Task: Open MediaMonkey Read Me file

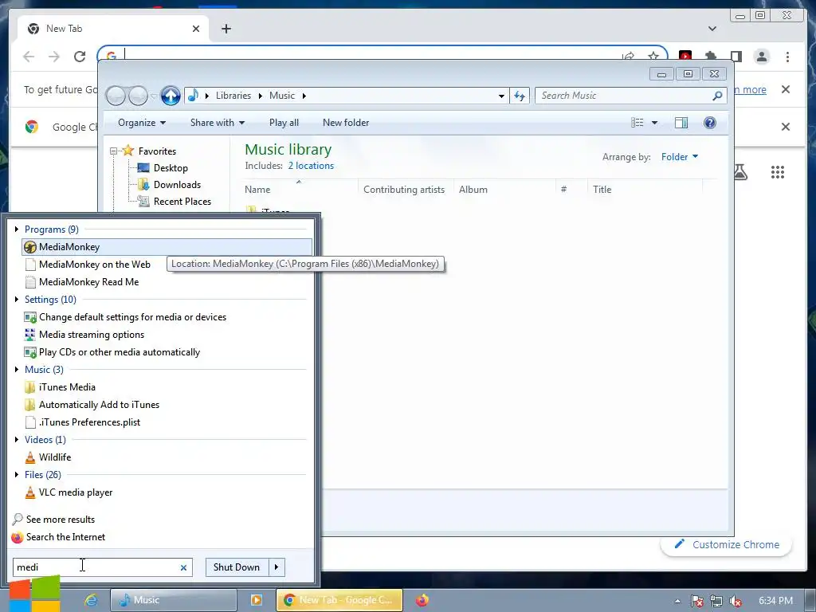Action: click(x=82, y=282)
